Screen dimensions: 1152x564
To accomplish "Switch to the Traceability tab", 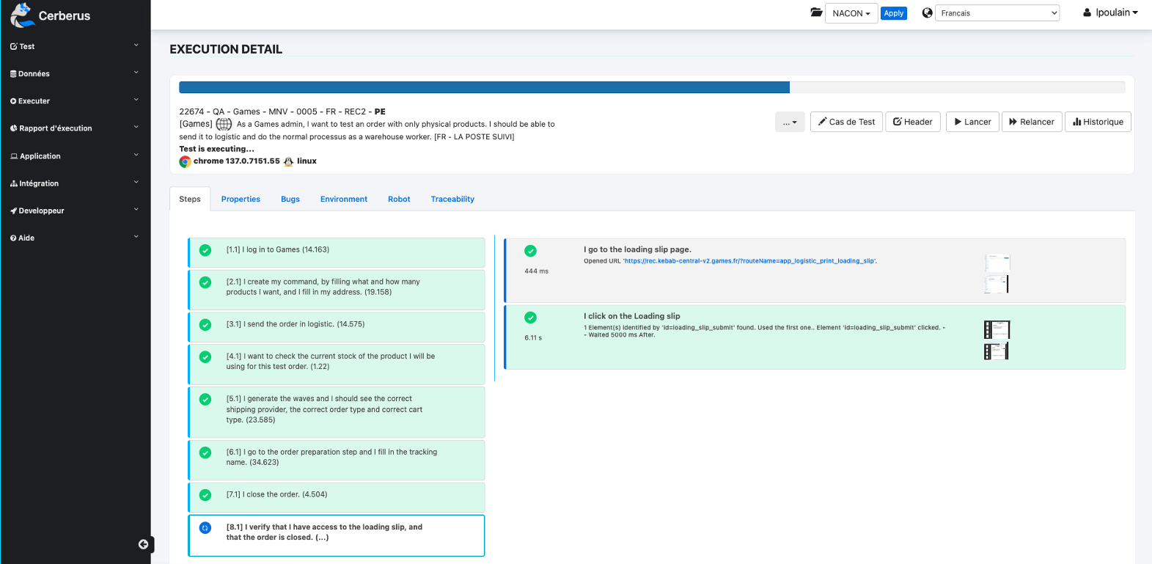I will coord(452,199).
